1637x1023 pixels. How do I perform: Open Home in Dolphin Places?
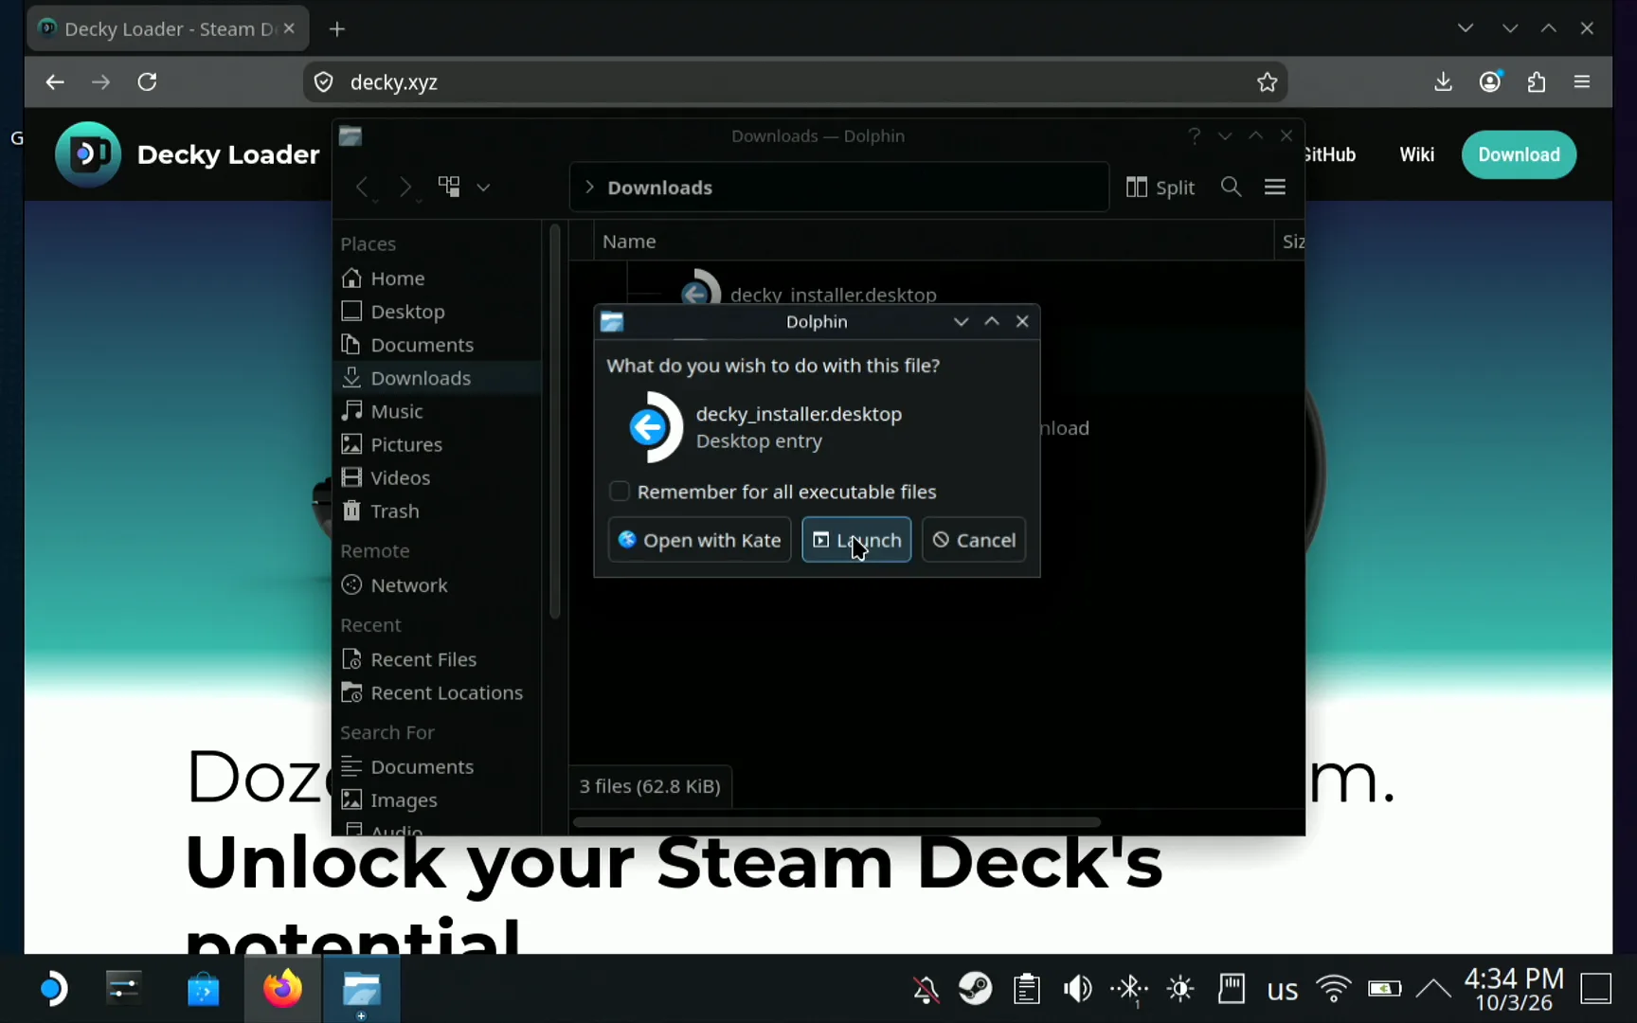point(438,278)
